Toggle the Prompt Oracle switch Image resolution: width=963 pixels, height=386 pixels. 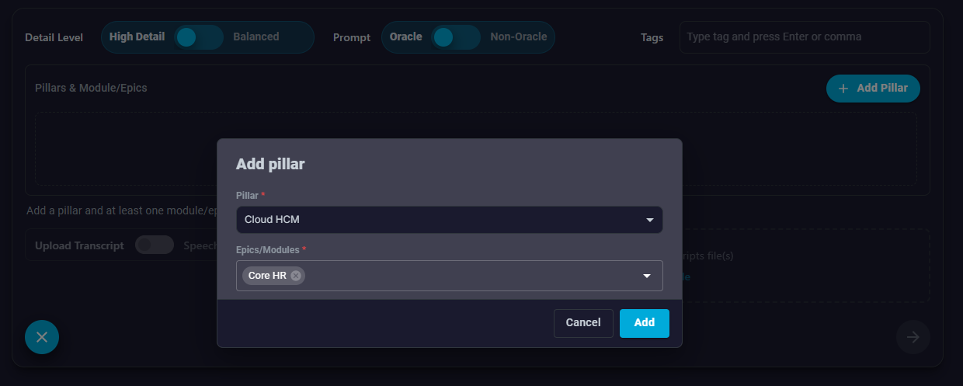click(x=455, y=37)
